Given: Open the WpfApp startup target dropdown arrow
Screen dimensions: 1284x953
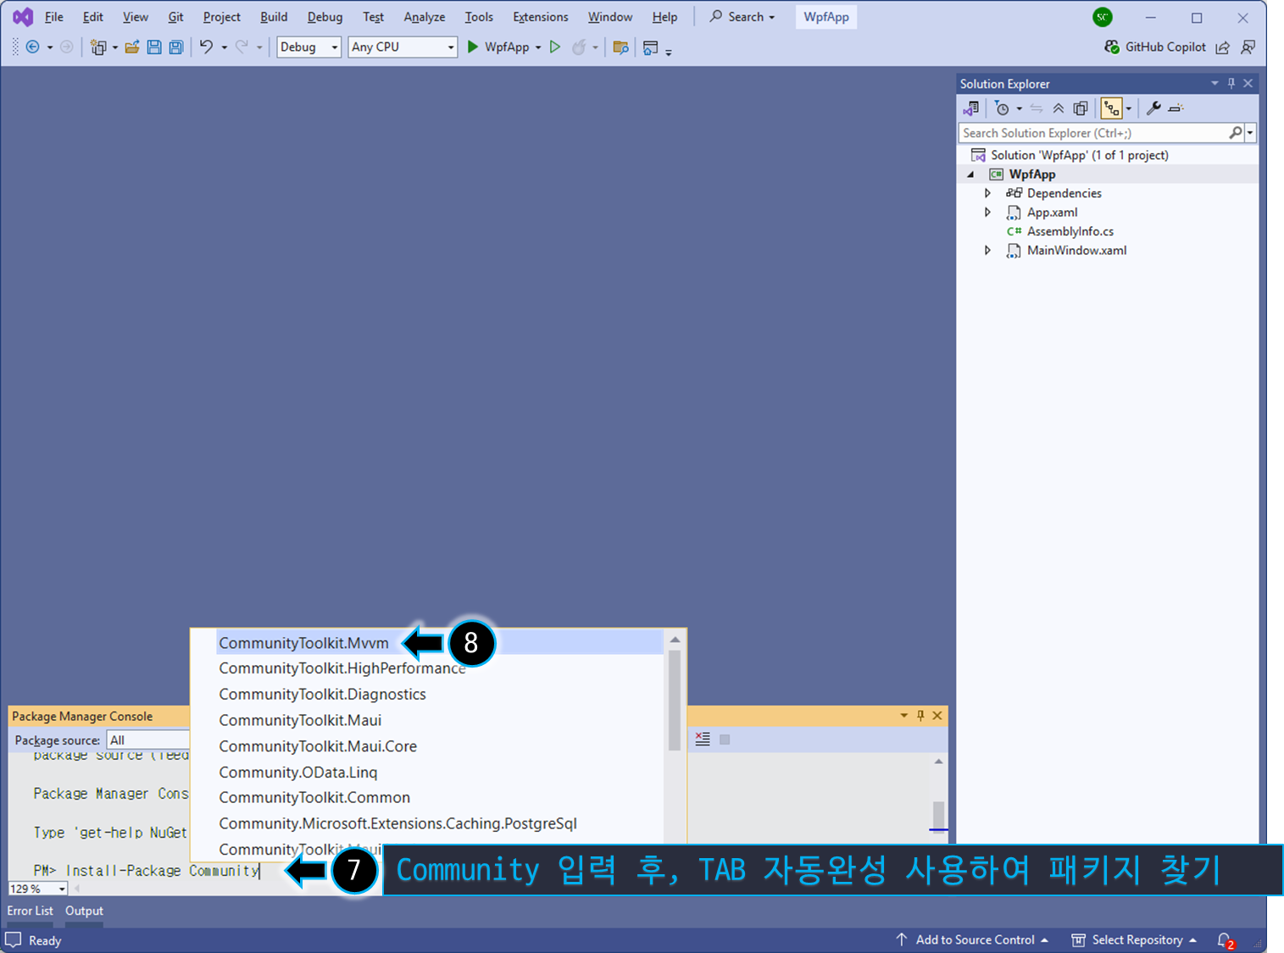Looking at the screenshot, I should pos(538,47).
